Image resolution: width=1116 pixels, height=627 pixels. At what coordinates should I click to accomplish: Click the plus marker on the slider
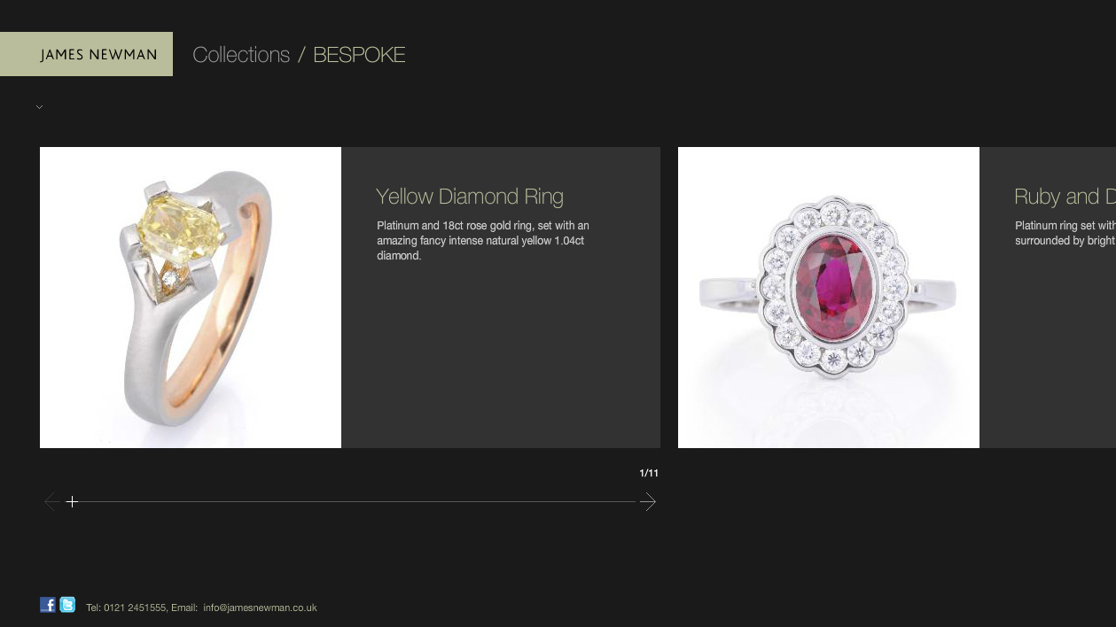coord(72,502)
